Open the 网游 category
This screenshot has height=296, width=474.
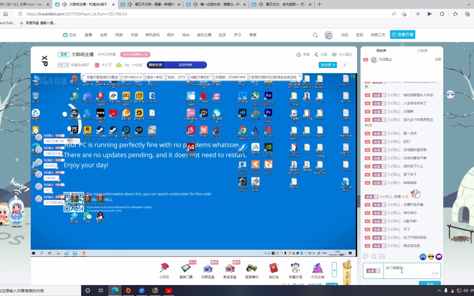[x=119, y=35]
